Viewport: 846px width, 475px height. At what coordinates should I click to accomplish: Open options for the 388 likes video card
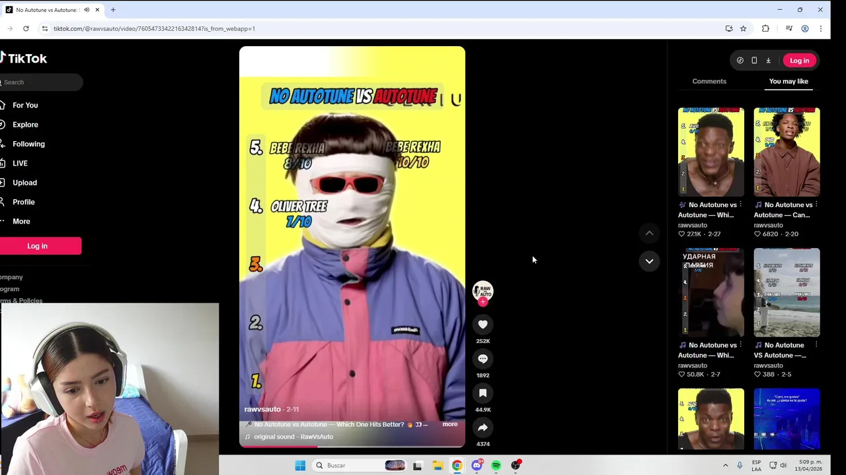[816, 345]
